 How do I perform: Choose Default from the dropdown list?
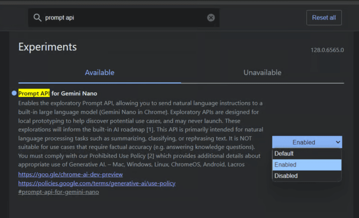click(307, 154)
